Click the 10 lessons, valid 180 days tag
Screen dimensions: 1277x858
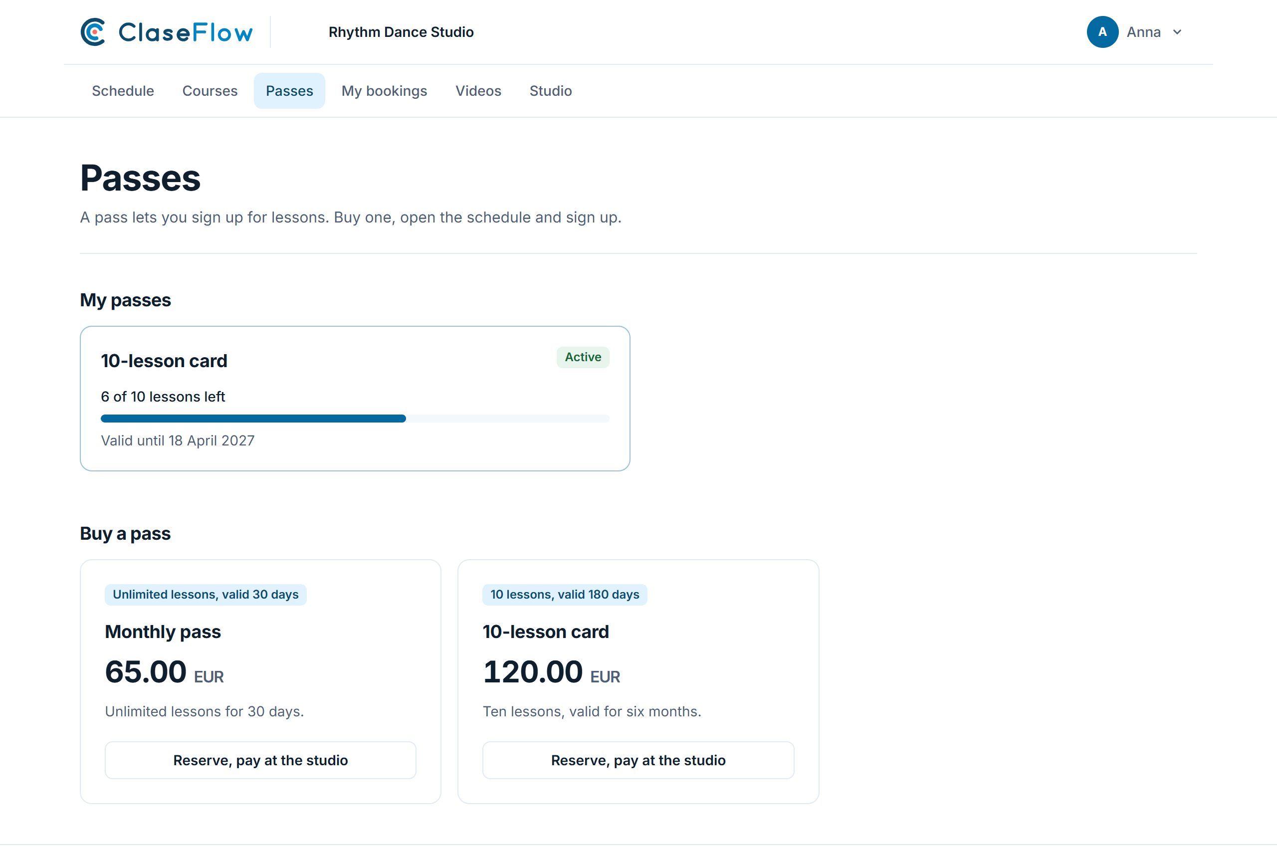565,595
